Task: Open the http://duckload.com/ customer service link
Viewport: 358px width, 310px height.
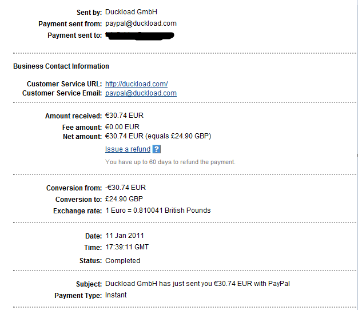Action: [x=136, y=84]
